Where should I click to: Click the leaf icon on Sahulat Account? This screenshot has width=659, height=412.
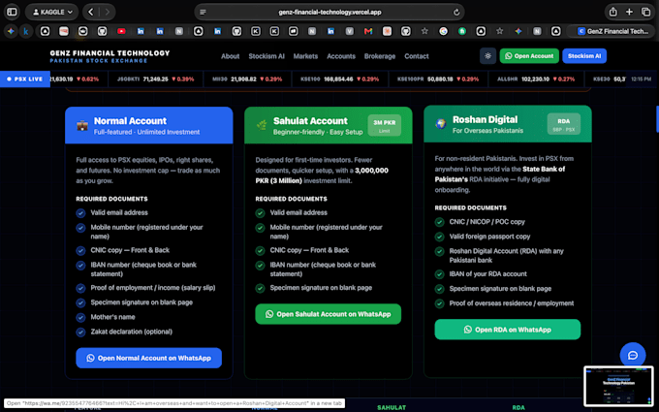coord(262,125)
